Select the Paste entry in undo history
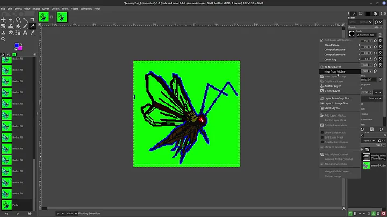This screenshot has width=387, height=217. coord(17,205)
